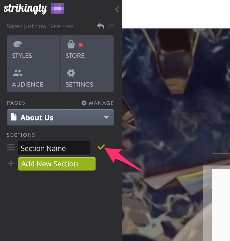Open the Styles palette panel
The height and width of the screenshot is (241, 230).
click(33, 49)
